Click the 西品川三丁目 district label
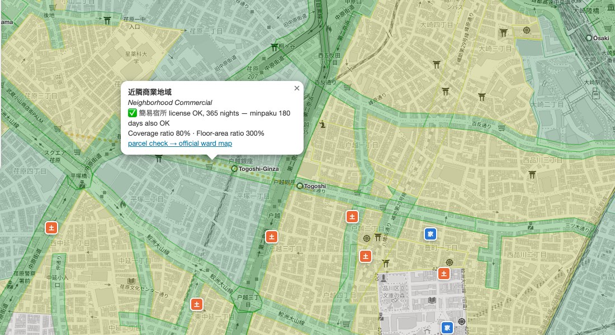The image size is (615, 335). tap(542, 160)
